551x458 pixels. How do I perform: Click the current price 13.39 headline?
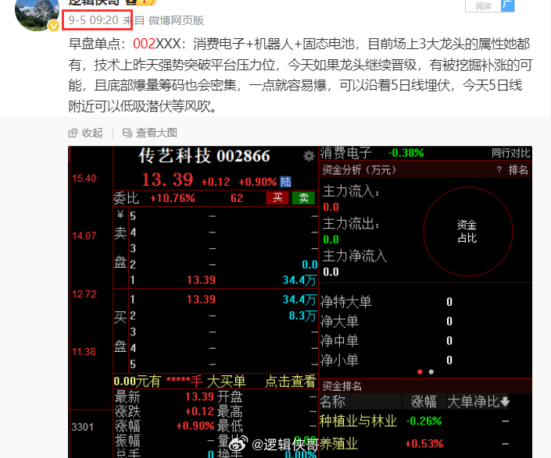(x=167, y=179)
